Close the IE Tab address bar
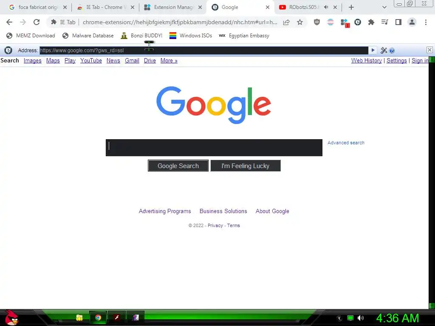The image size is (435, 326). (429, 50)
